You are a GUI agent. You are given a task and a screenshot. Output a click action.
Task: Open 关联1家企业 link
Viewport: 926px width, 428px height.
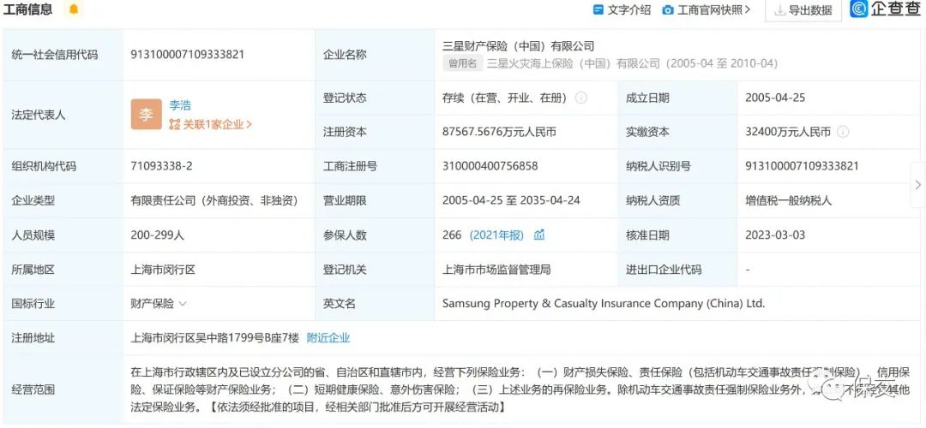click(x=211, y=124)
